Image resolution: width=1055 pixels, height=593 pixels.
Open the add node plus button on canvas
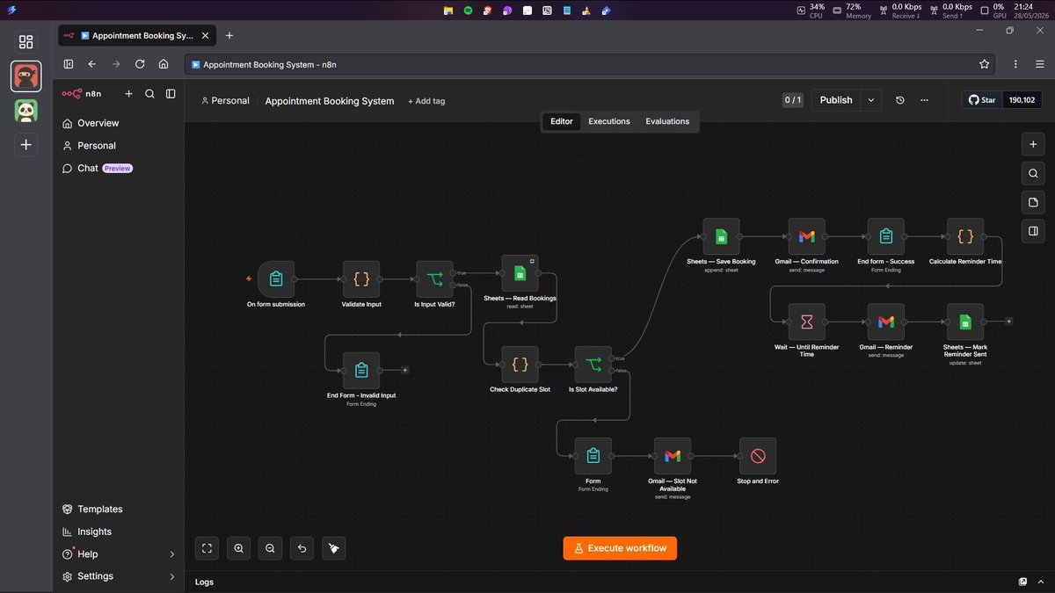click(1033, 144)
